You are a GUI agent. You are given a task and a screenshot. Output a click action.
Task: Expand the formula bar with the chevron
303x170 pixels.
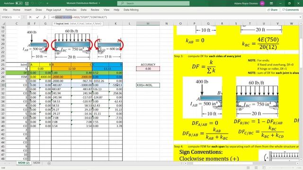[x=300, y=17]
